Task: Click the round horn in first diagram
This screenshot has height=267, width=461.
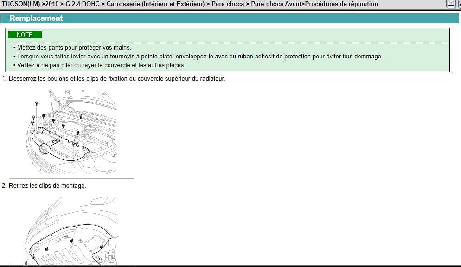Action: click(x=45, y=149)
